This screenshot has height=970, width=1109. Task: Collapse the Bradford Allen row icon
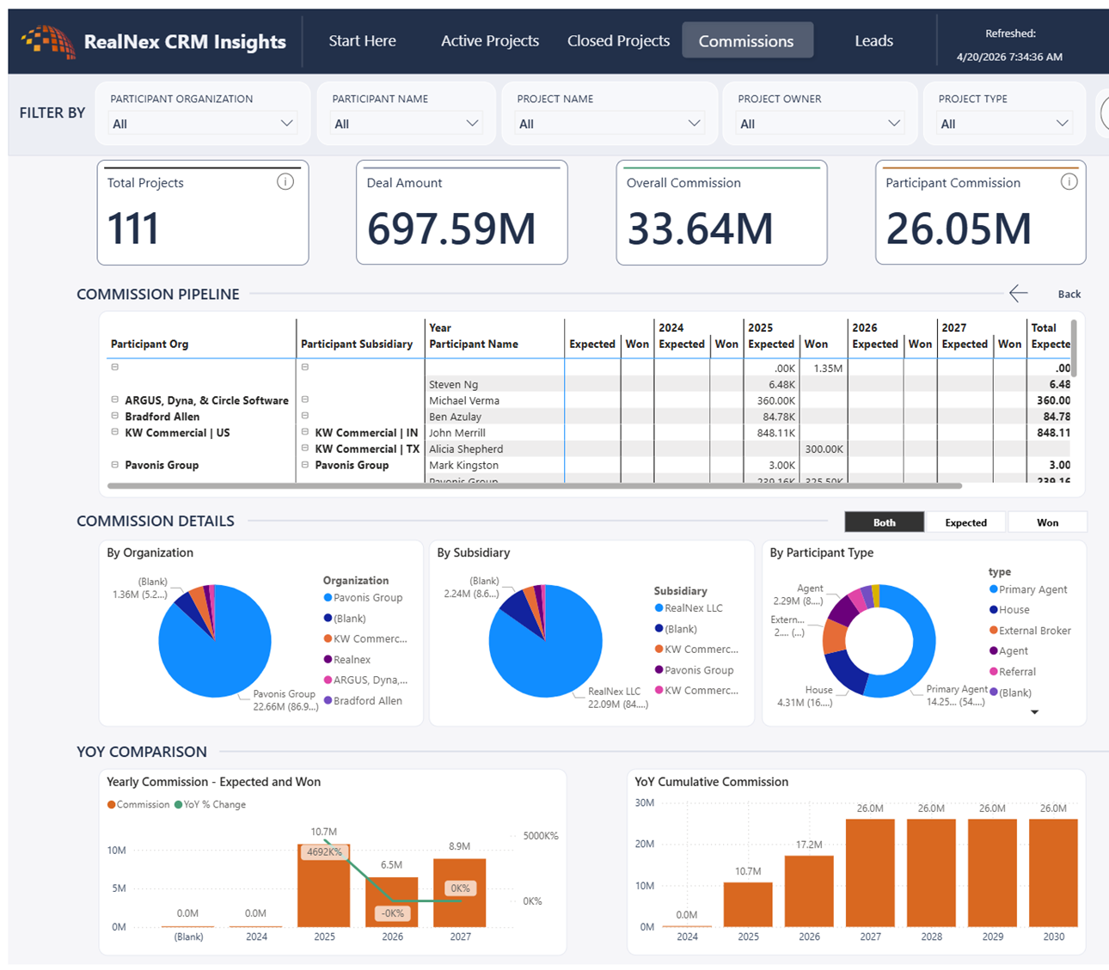[115, 416]
